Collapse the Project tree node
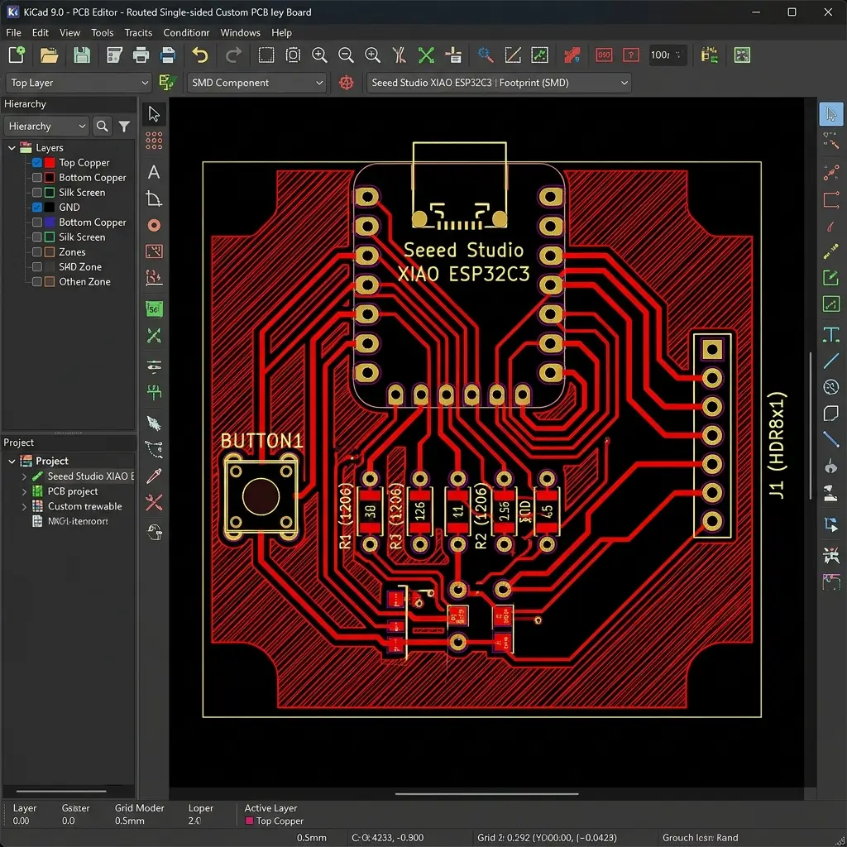This screenshot has height=847, width=847. click(x=12, y=461)
